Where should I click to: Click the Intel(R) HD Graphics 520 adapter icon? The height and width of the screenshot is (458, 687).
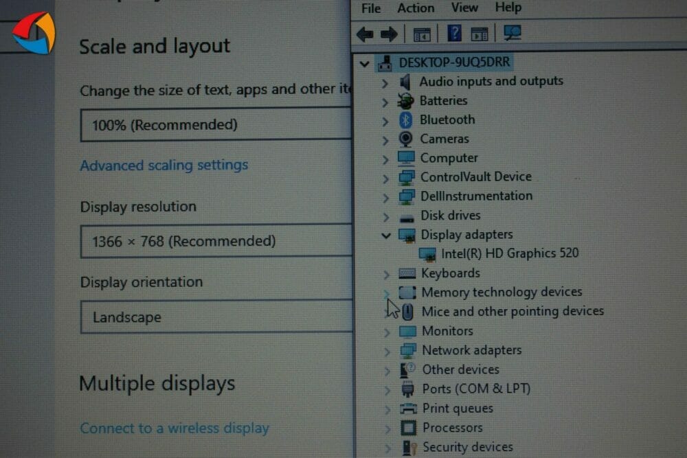(427, 254)
